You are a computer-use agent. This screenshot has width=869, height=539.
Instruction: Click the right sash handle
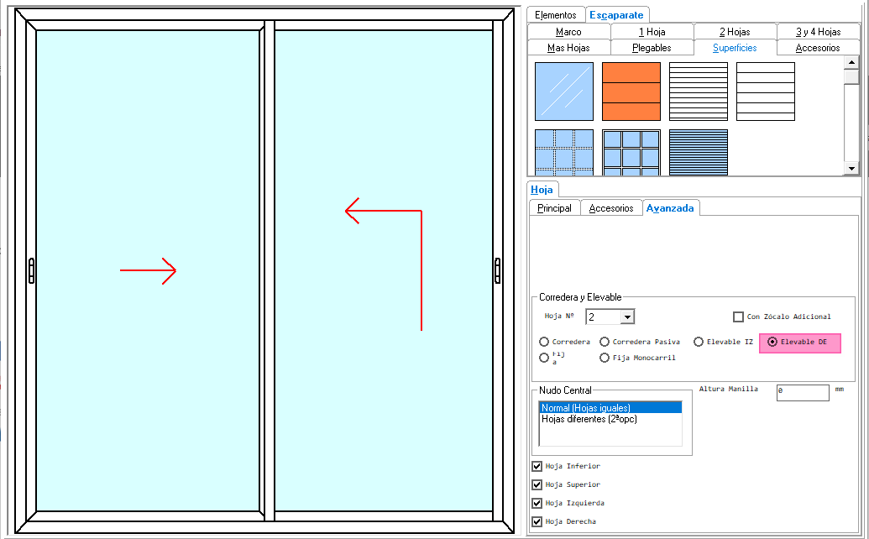point(497,270)
